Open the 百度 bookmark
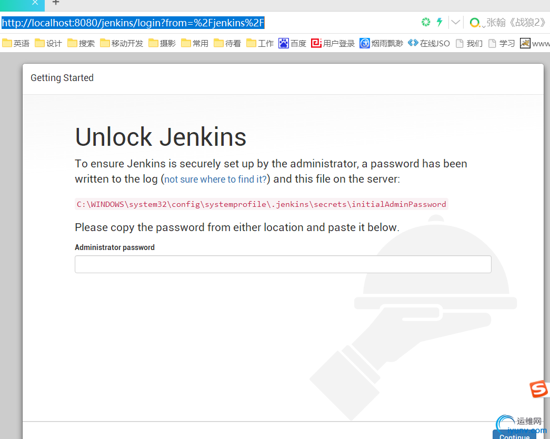 [x=293, y=43]
